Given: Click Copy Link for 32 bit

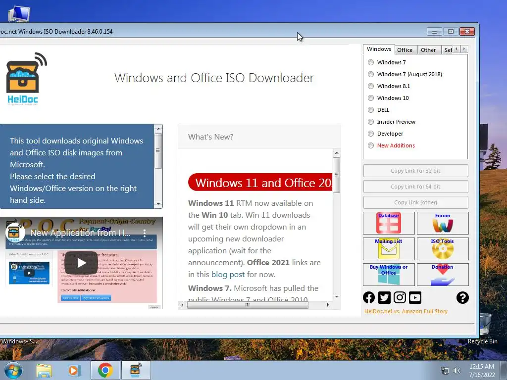Looking at the screenshot, I should coord(415,171).
